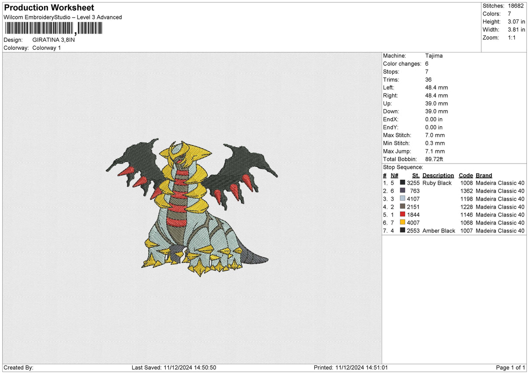Image resolution: width=529 pixels, height=374 pixels.
Task: Click the stitch count 1844
Action: point(413,215)
